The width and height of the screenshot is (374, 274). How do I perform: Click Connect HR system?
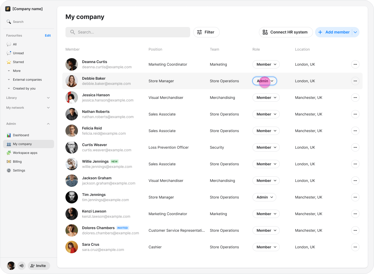(286, 32)
